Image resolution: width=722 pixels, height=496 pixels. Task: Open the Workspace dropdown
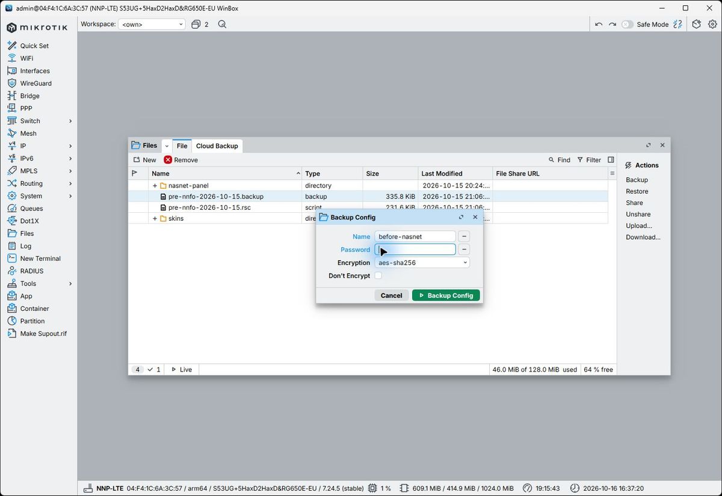tap(152, 25)
